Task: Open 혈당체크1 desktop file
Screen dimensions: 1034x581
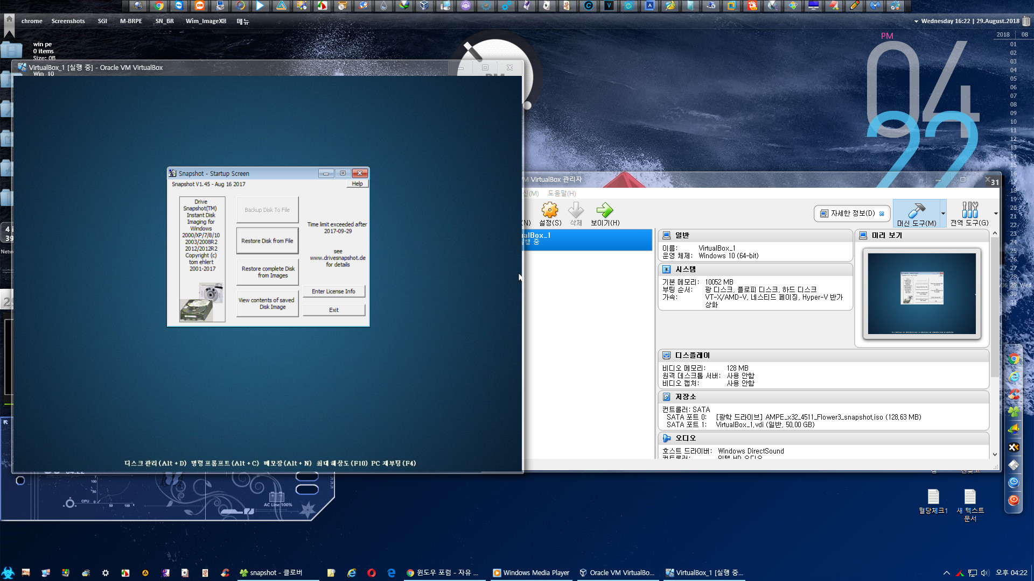Action: tap(933, 501)
